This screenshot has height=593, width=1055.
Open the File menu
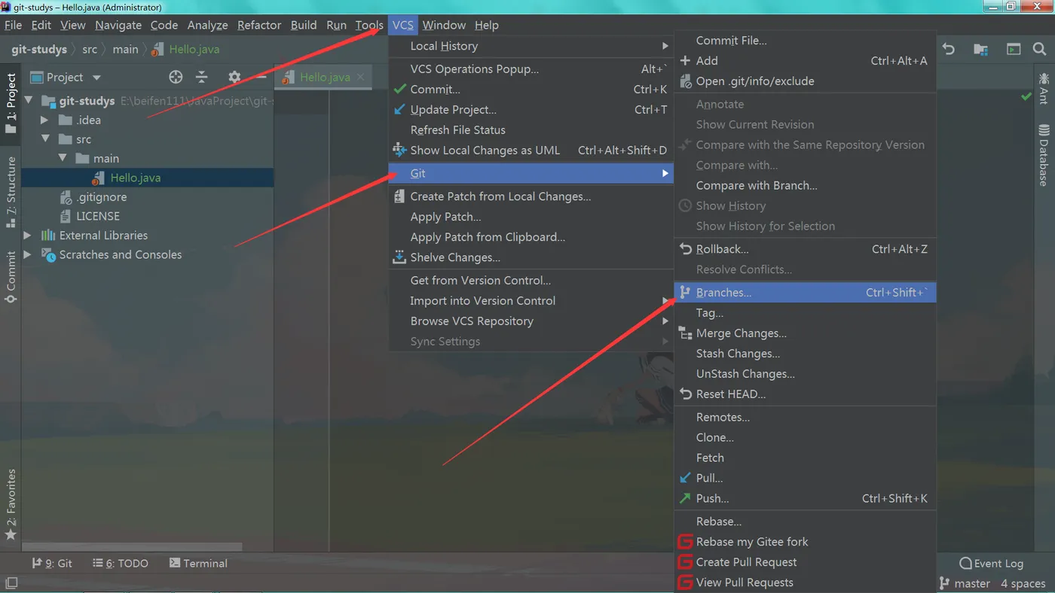pos(13,25)
